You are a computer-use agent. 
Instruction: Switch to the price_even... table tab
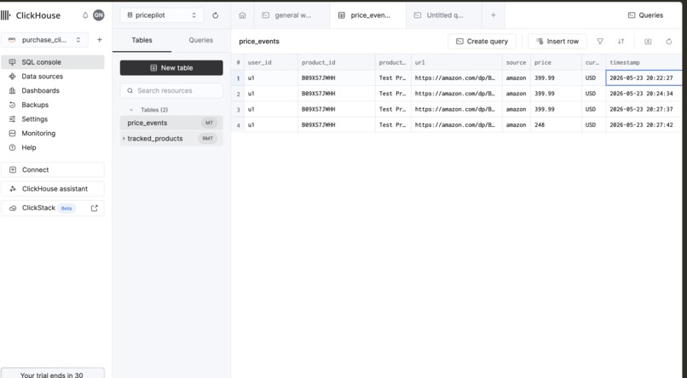click(x=368, y=15)
